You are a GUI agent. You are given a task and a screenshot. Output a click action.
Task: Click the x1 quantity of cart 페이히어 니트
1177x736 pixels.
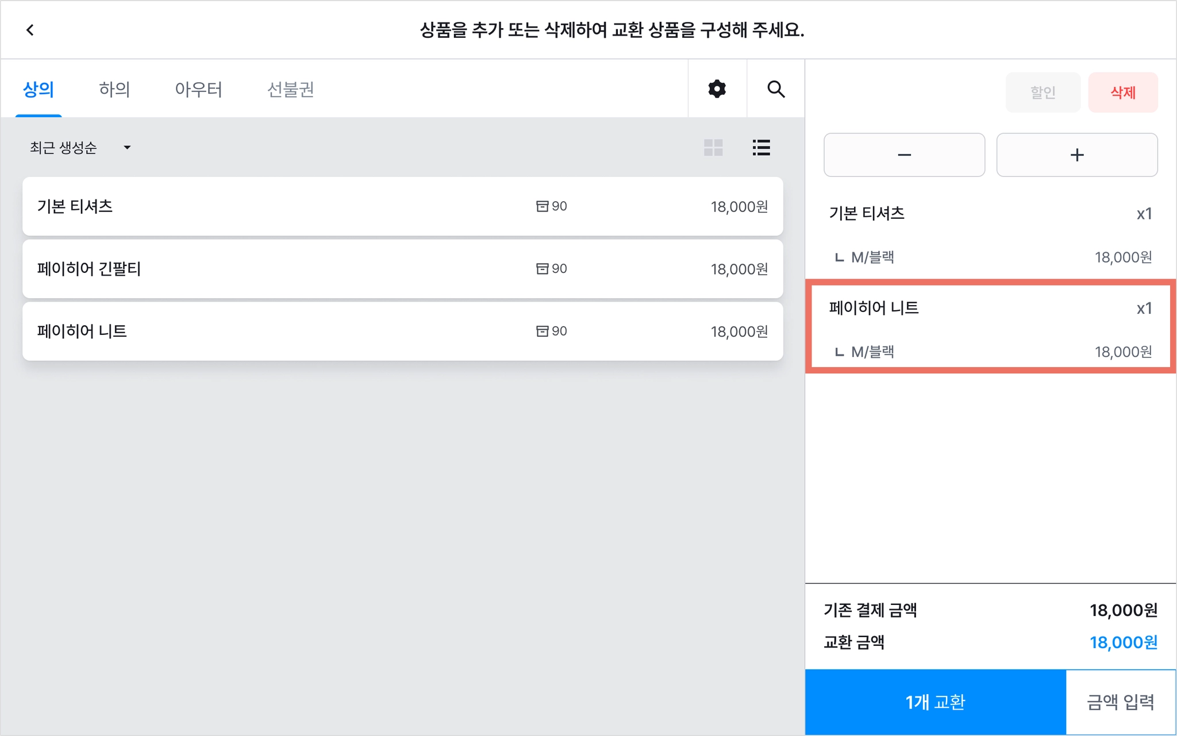click(x=1144, y=309)
